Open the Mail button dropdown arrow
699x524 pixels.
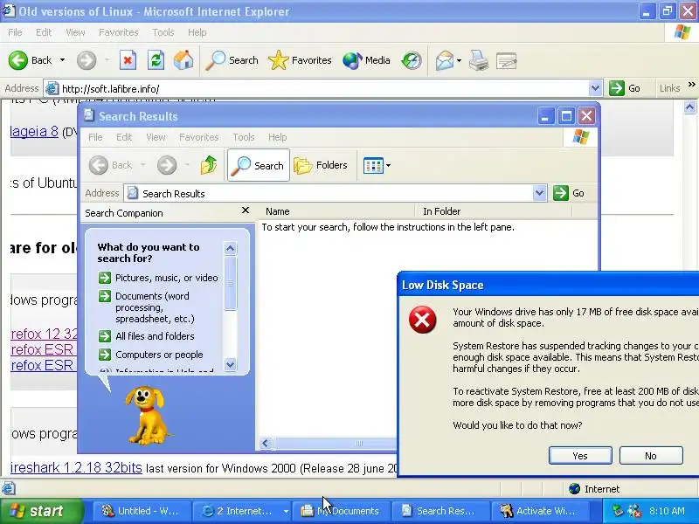(x=459, y=60)
